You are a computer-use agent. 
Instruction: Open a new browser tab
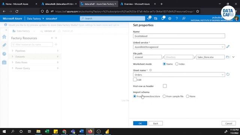[162, 4]
